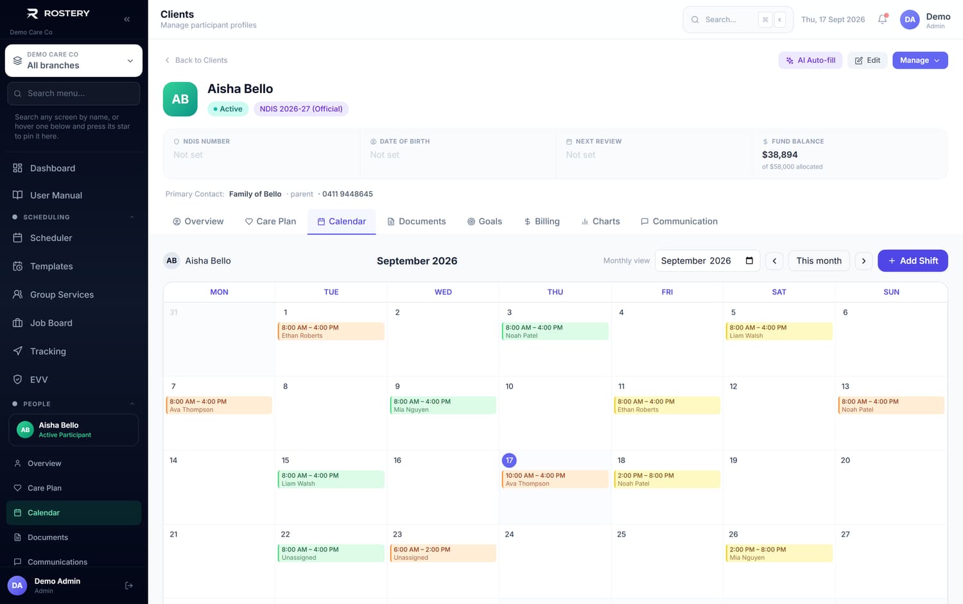Screen dimensions: 963x604
Task: Open the All branches dropdown
Action: pyautogui.click(x=74, y=60)
